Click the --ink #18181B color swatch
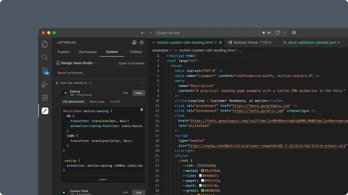This screenshot has width=348, height=195. pyautogui.click(x=198, y=165)
